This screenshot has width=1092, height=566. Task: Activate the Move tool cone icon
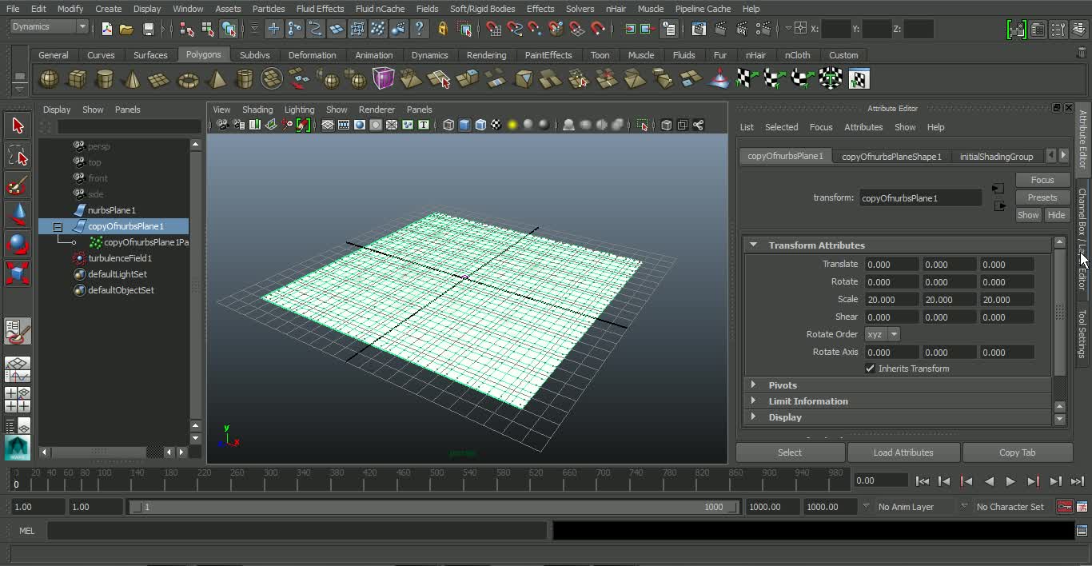click(x=18, y=213)
